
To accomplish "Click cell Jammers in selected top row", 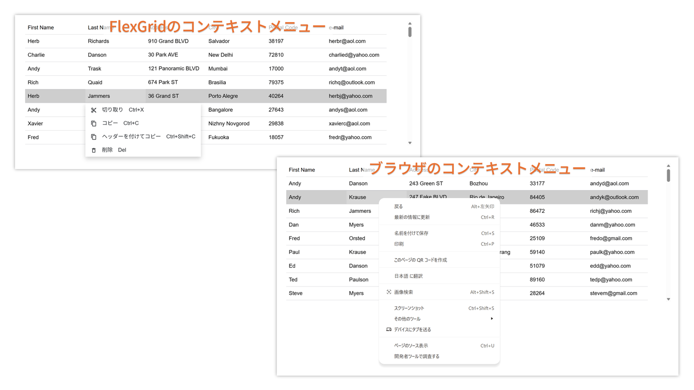I will click(x=99, y=96).
